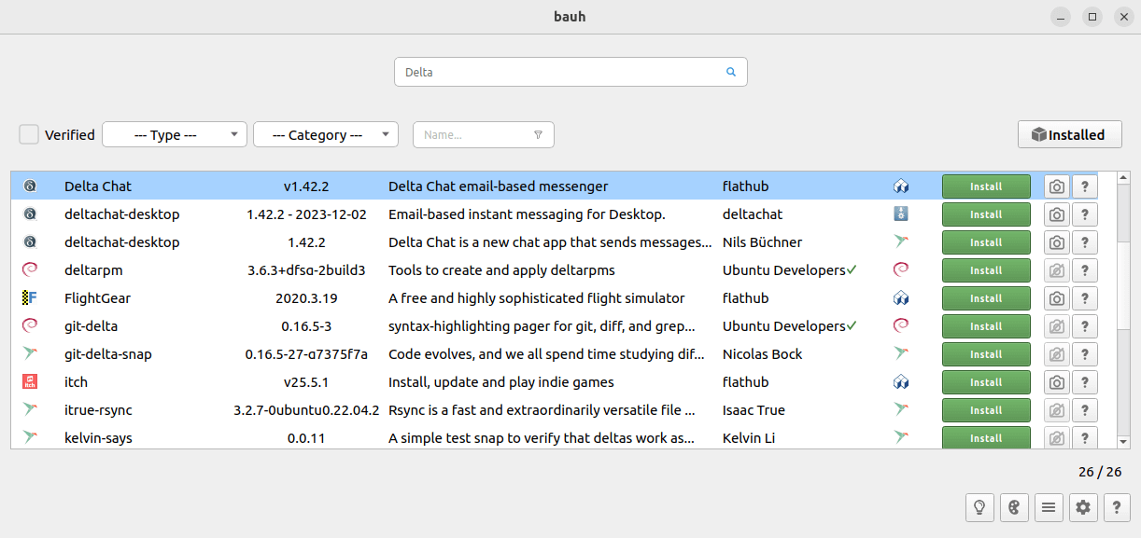
Task: Show info for Delta Chat with question mark
Action: (x=1085, y=186)
